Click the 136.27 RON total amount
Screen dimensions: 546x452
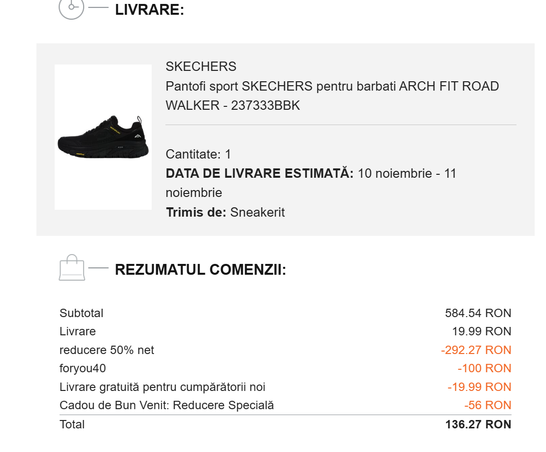coord(478,424)
